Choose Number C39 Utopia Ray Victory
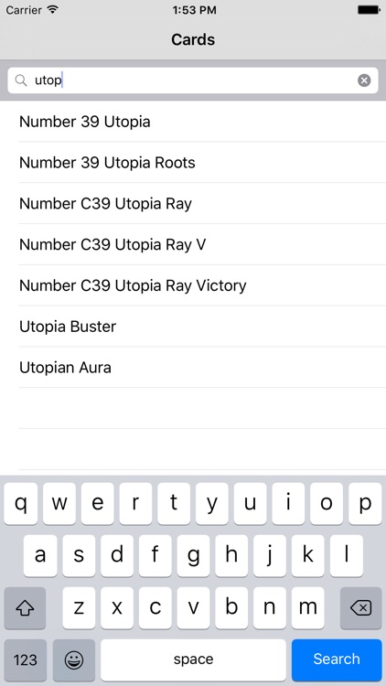 [x=193, y=285]
